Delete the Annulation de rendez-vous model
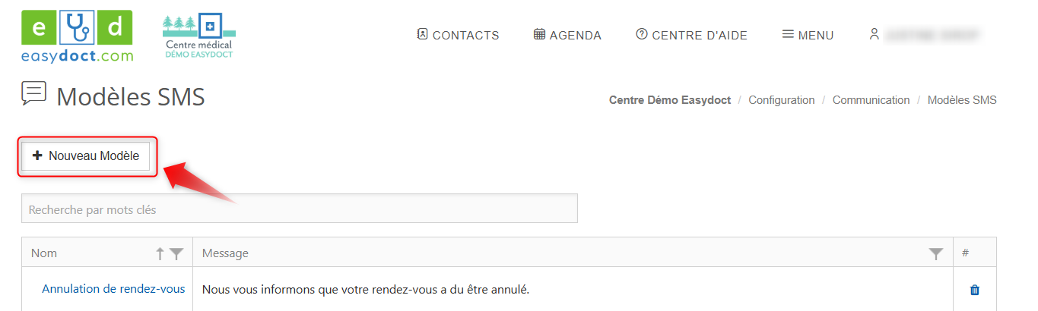 click(974, 290)
